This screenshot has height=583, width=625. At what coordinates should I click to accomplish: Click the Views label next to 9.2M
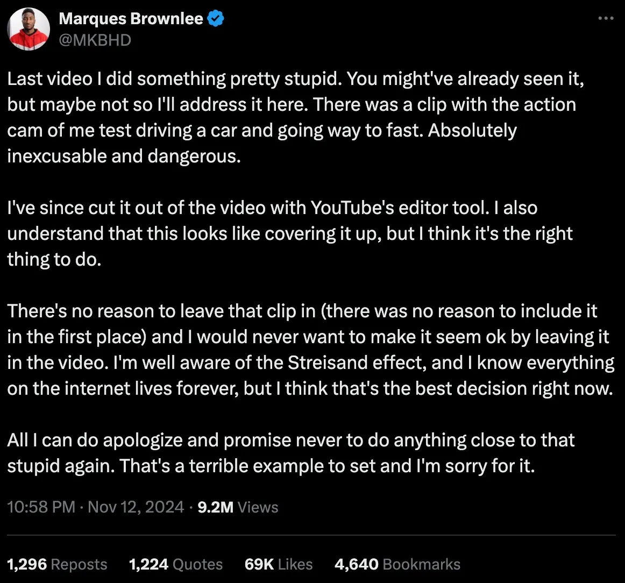pos(258,507)
